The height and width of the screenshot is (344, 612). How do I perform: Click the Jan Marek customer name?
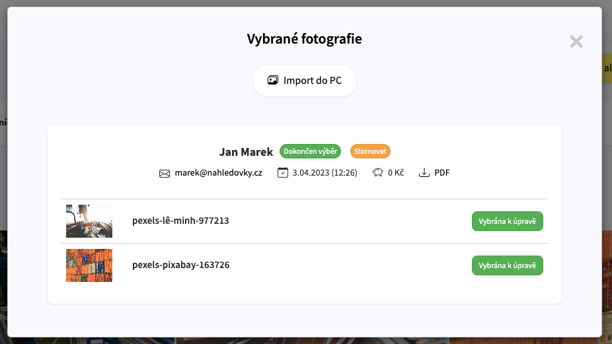pyautogui.click(x=246, y=152)
